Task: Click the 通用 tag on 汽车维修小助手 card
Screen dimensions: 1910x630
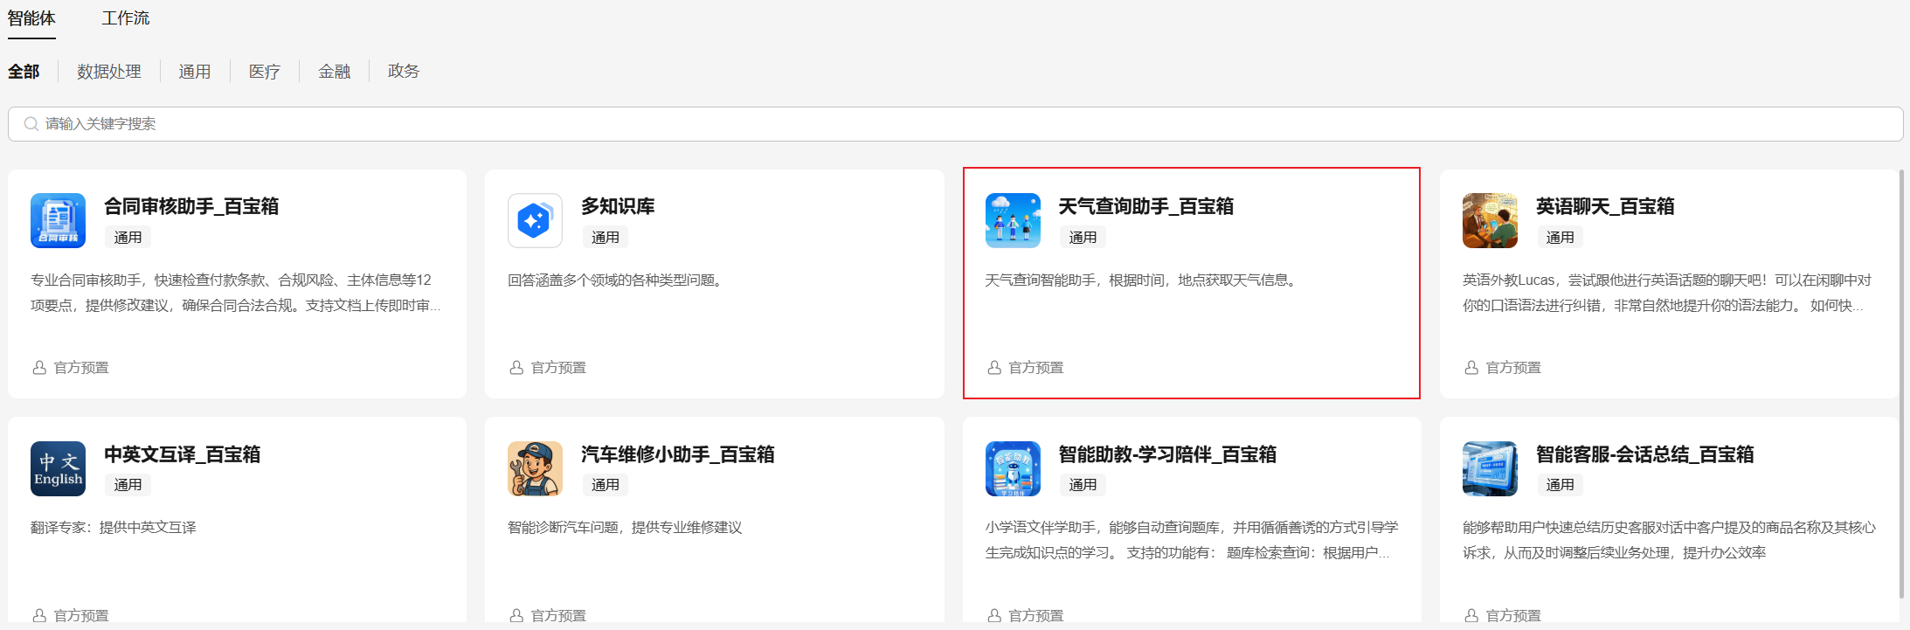Action: click(606, 485)
